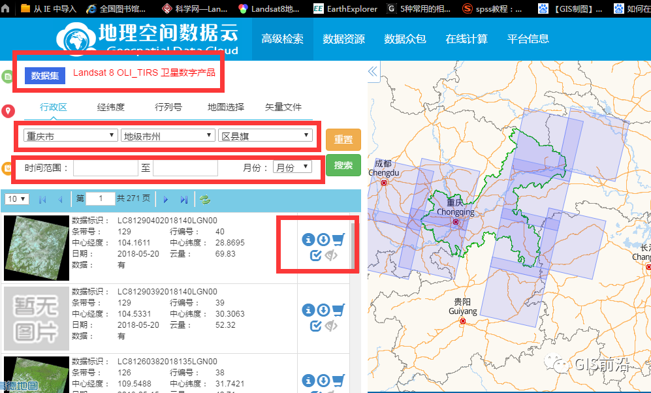Open the 数据资源 menu
This screenshot has width=651, height=393.
[x=343, y=39]
